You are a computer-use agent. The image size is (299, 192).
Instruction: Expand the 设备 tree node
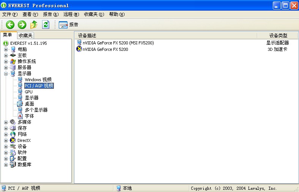[6, 146]
